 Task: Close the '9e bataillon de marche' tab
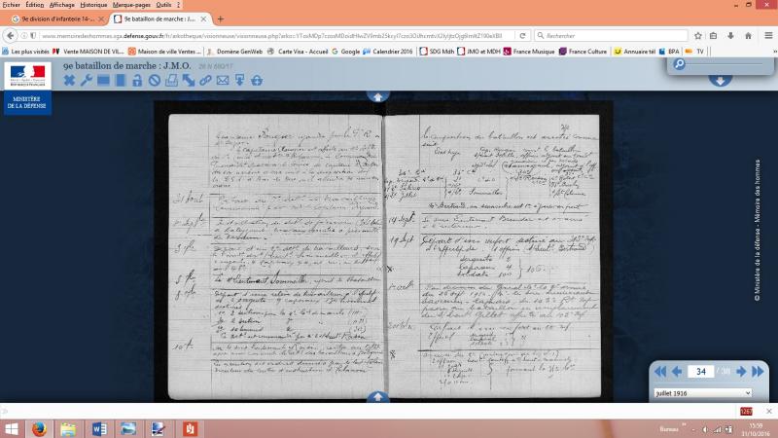(x=203, y=18)
